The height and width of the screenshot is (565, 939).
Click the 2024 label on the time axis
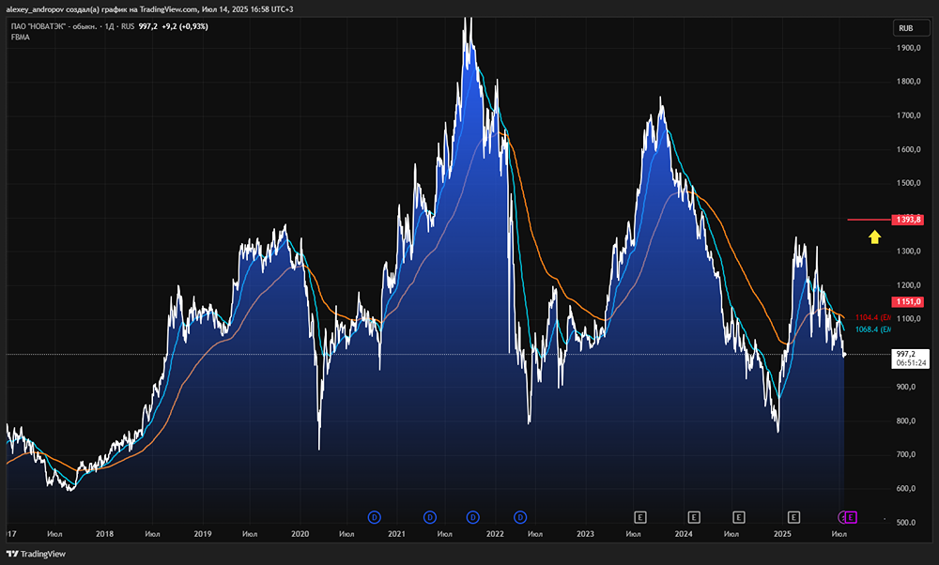pos(684,534)
